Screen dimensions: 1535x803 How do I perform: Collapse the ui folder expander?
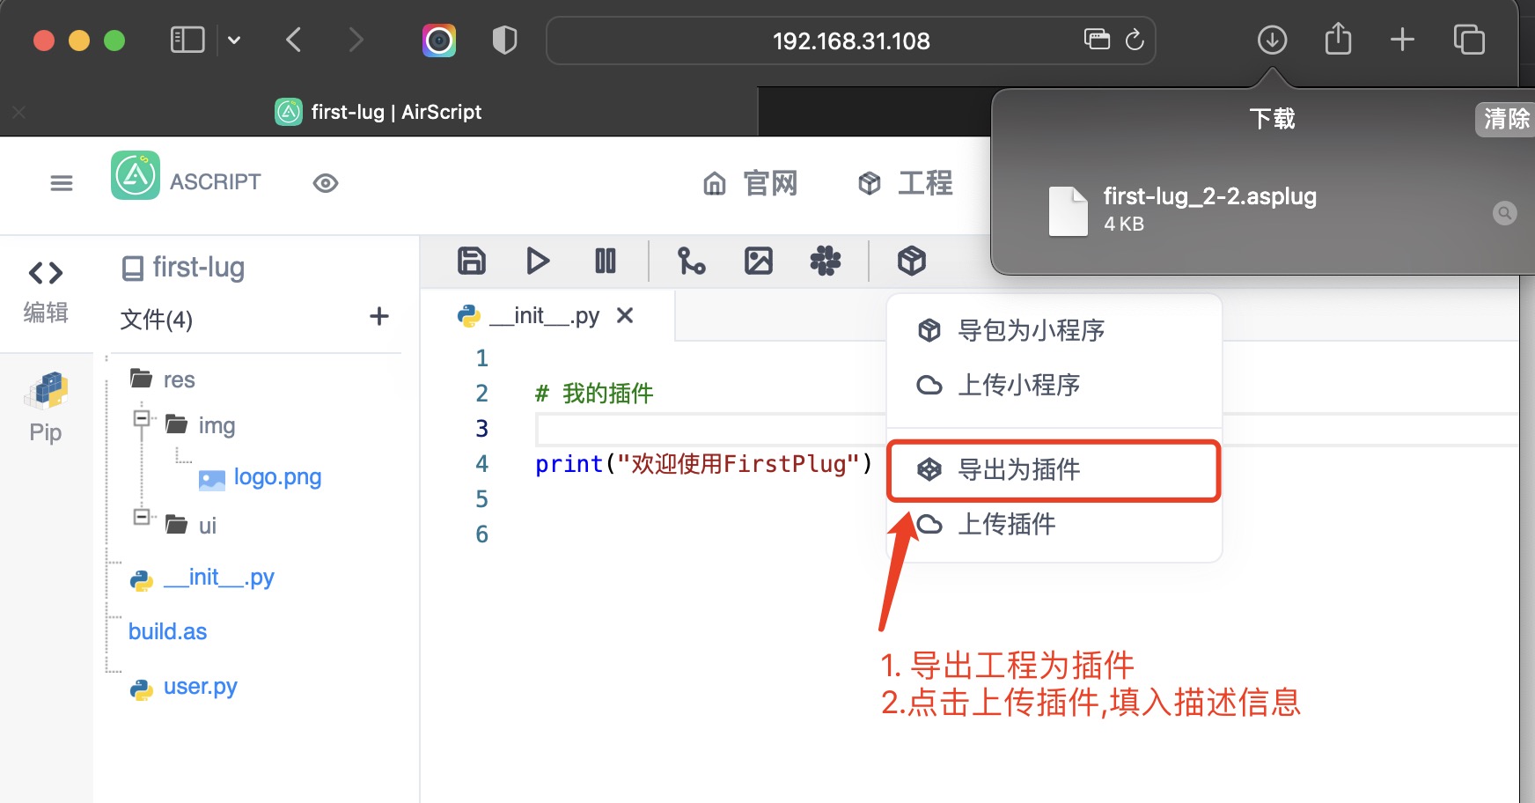click(142, 517)
